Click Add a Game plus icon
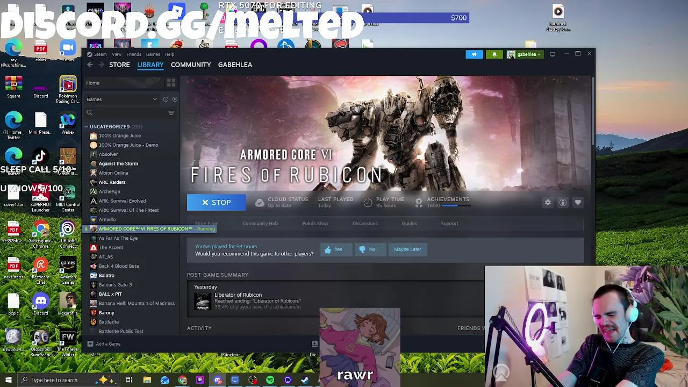The height and width of the screenshot is (387, 688). (x=90, y=344)
